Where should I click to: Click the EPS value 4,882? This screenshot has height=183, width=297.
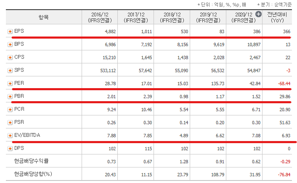pos(110,31)
